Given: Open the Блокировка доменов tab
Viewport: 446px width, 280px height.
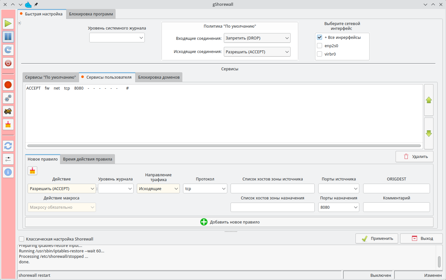Looking at the screenshot, I should (x=159, y=77).
